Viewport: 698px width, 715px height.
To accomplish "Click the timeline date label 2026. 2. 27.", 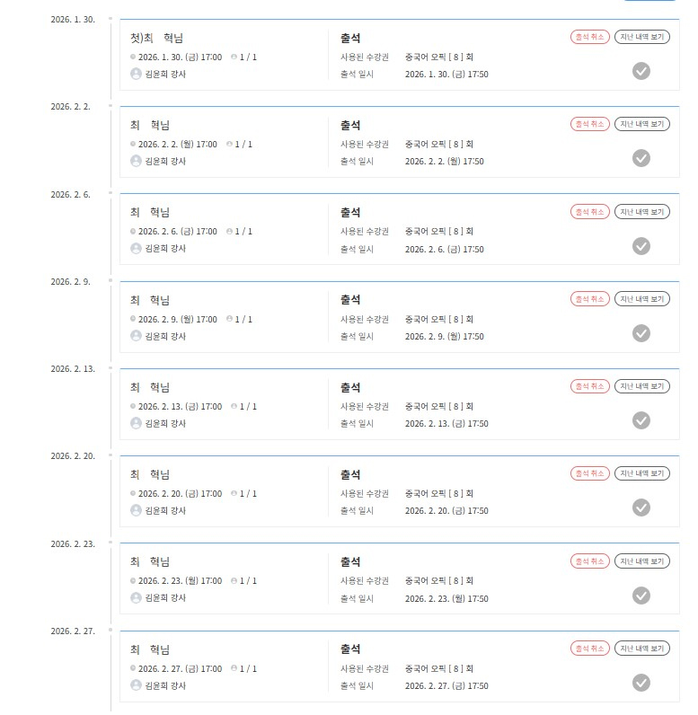I will coord(72,631).
